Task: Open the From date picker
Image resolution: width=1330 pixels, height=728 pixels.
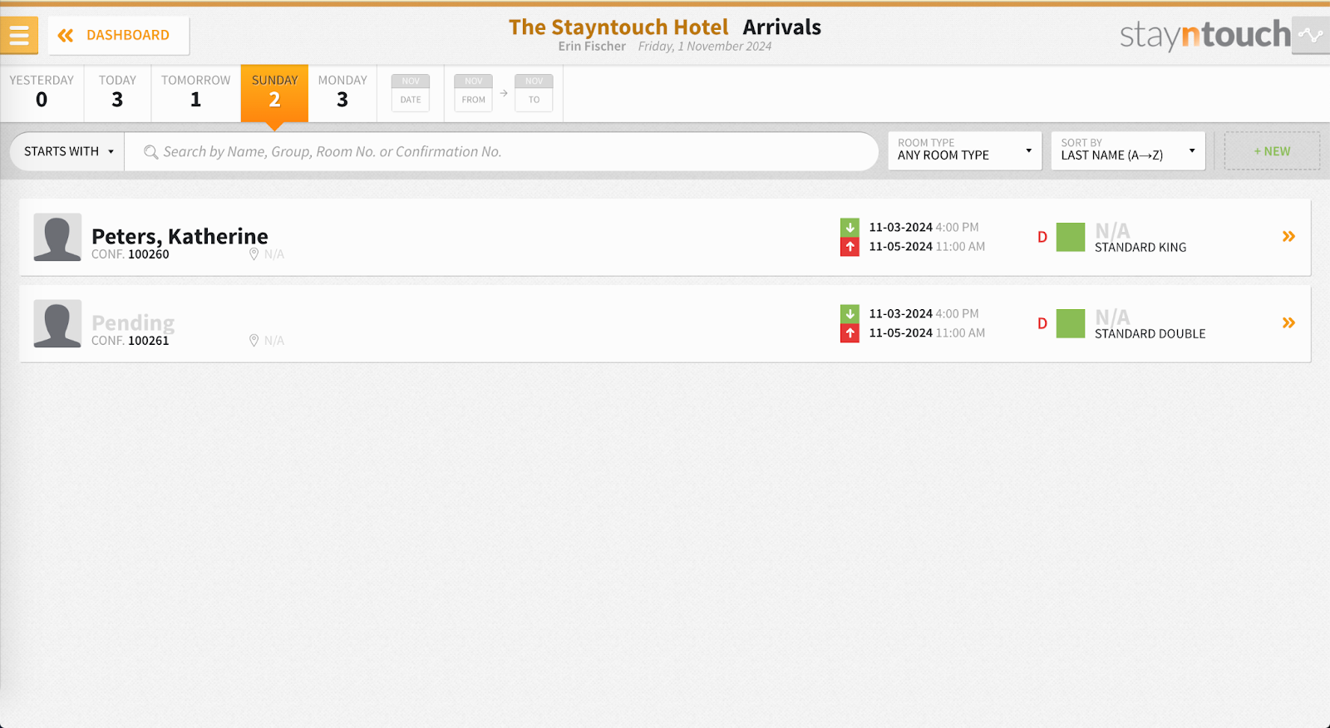Action: coord(473,92)
